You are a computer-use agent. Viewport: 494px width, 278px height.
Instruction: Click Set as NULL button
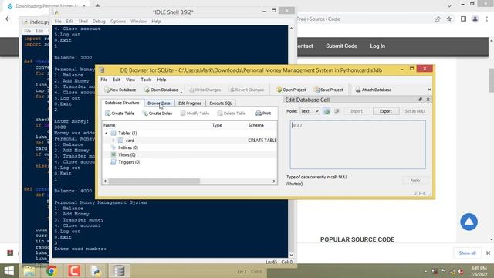[x=415, y=111]
